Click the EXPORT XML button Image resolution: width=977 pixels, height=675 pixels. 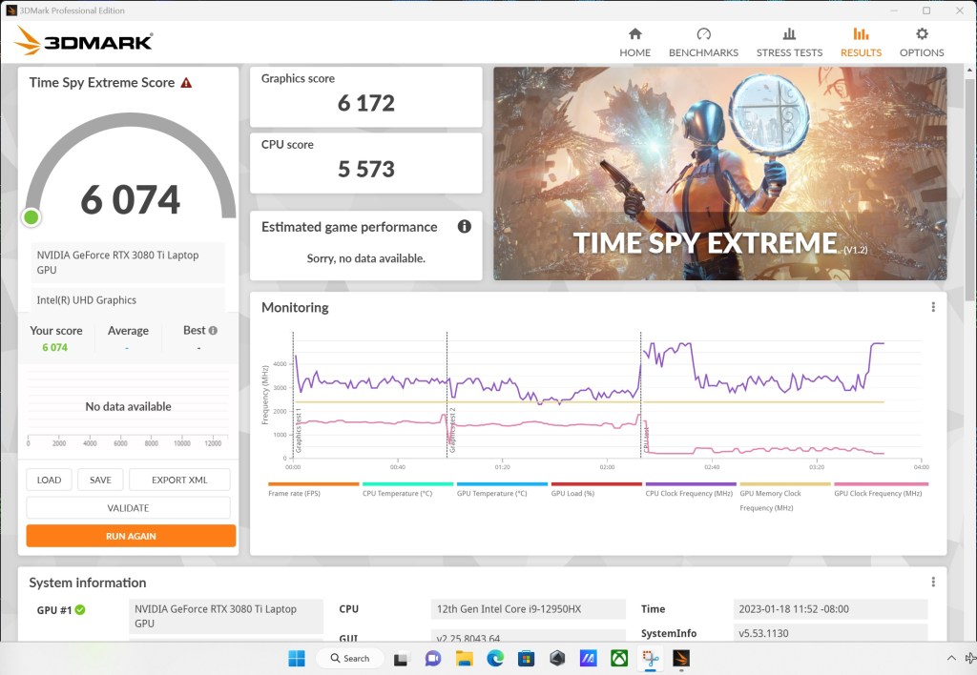coord(179,479)
